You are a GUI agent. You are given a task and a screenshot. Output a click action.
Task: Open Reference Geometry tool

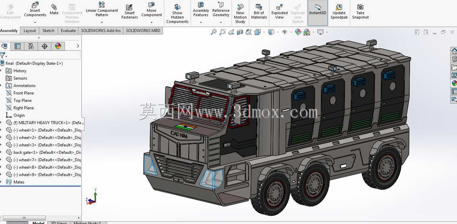(221, 9)
